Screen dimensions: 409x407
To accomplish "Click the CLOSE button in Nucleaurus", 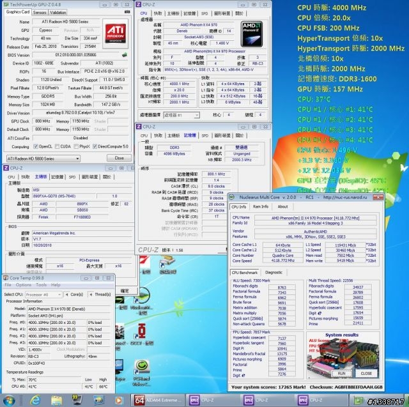I will pos(366,373).
